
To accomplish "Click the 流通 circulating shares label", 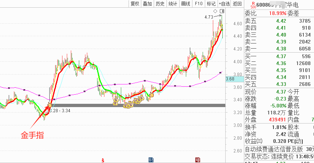I will click(x=293, y=134).
